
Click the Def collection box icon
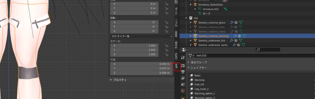pos(191,18)
